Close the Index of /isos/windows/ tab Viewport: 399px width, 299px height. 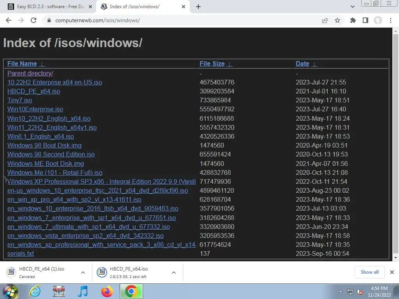pos(184,7)
